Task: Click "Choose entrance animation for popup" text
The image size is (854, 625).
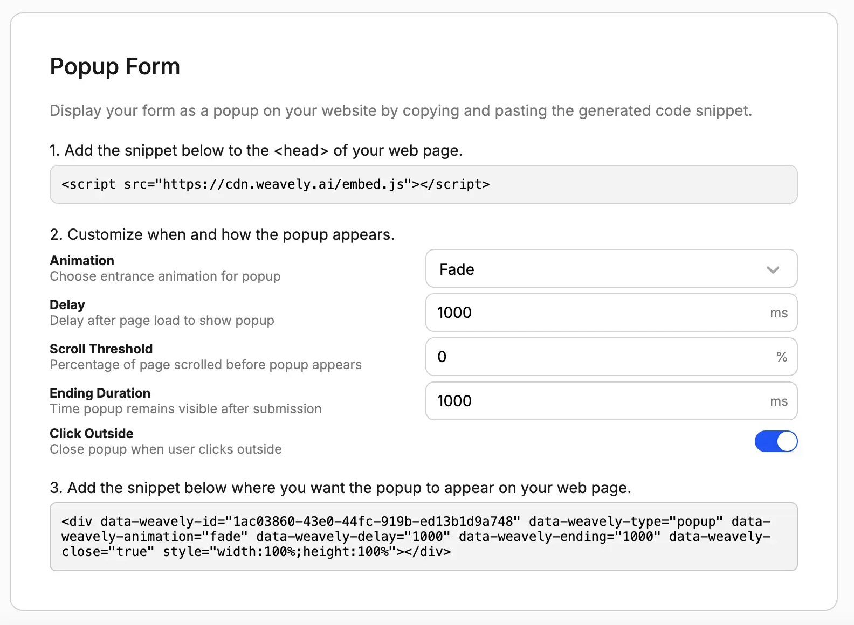Action: 165,276
